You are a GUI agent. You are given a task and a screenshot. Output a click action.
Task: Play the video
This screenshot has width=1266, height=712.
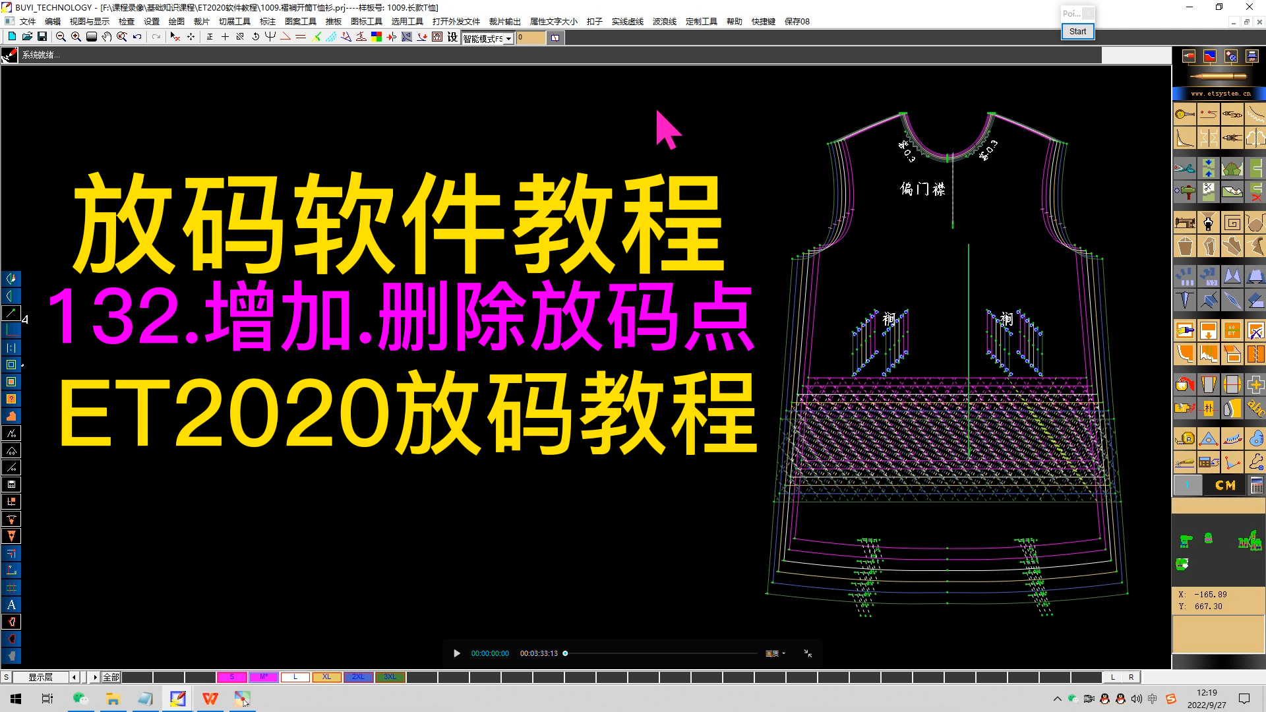tap(456, 653)
